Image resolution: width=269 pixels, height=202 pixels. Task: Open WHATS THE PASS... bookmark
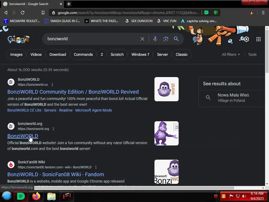[x=101, y=21]
